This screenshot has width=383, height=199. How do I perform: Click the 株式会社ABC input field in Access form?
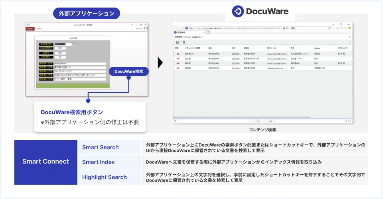tap(80, 64)
